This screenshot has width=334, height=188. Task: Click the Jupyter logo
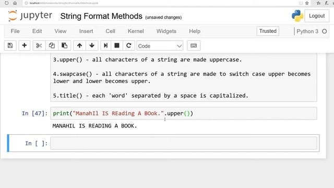30,16
